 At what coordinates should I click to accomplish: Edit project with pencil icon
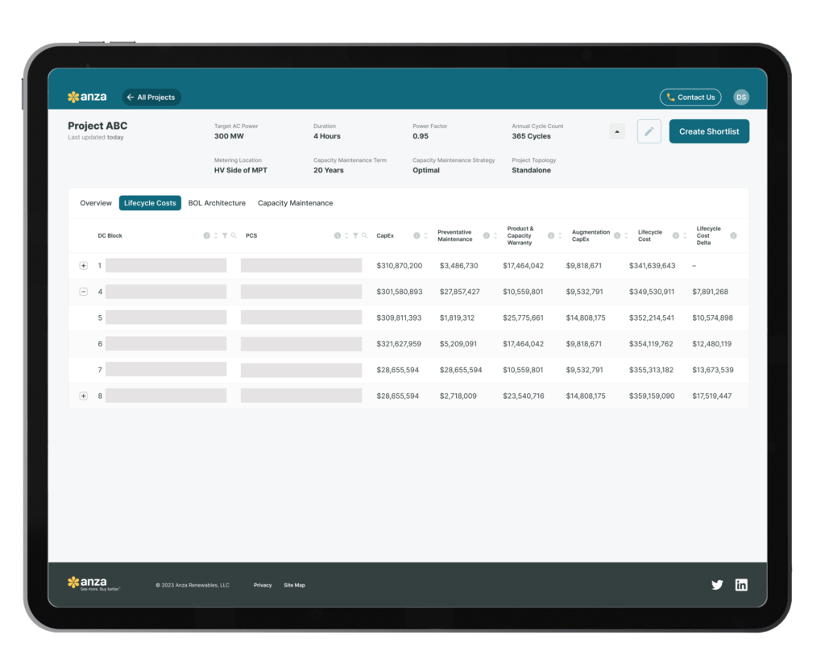[x=649, y=131]
